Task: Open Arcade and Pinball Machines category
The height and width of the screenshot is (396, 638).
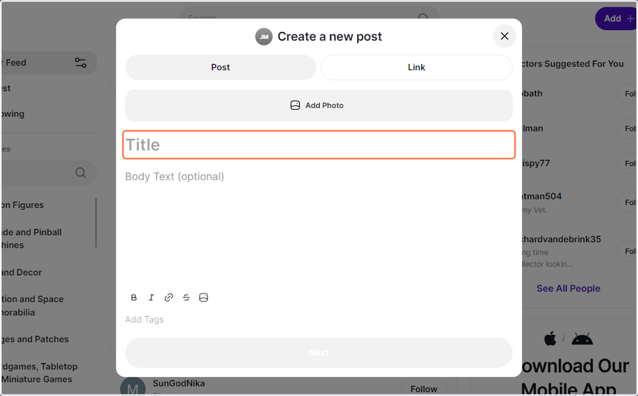Action: click(31, 238)
